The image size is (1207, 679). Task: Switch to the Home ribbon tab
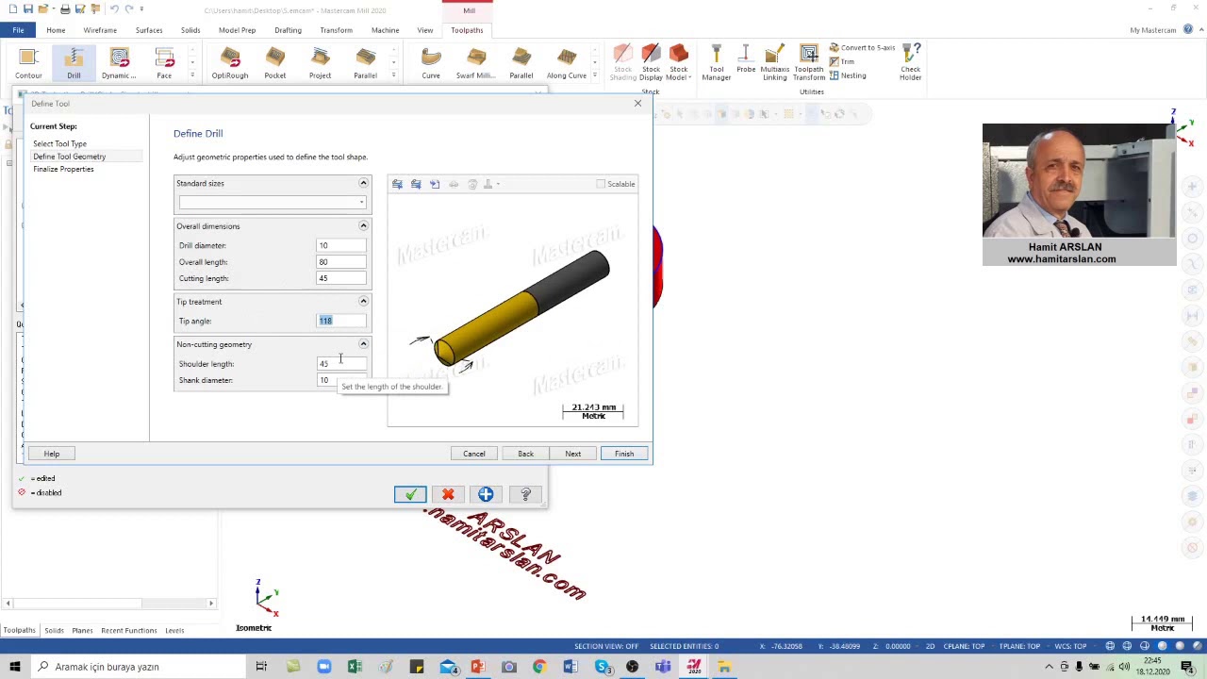pos(56,30)
